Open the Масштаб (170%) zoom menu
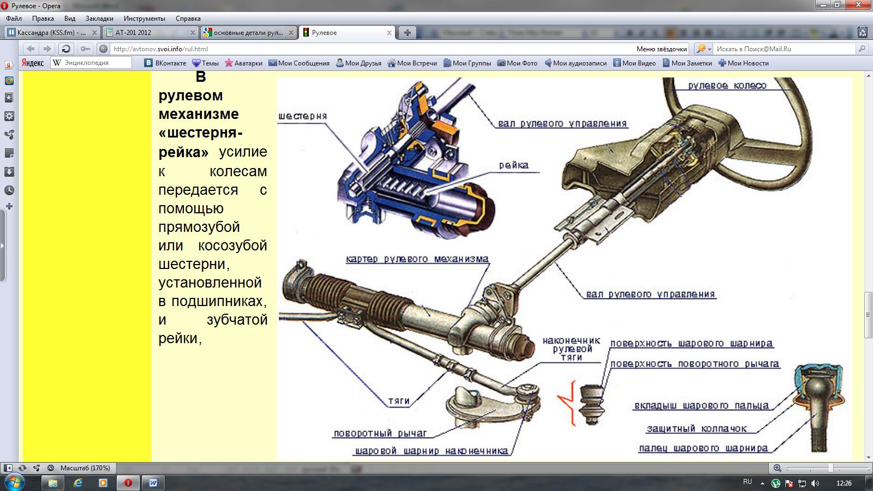The width and height of the screenshot is (873, 491). pyautogui.click(x=85, y=468)
